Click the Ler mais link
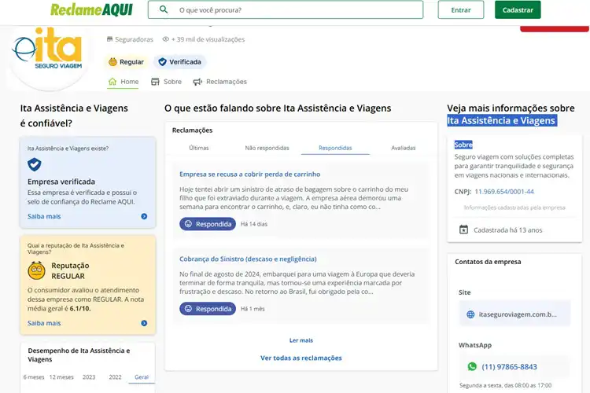 tap(301, 340)
